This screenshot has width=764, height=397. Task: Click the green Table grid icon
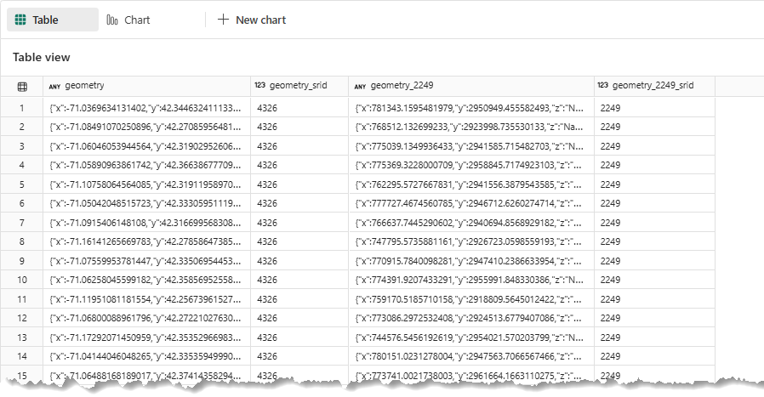(20, 20)
